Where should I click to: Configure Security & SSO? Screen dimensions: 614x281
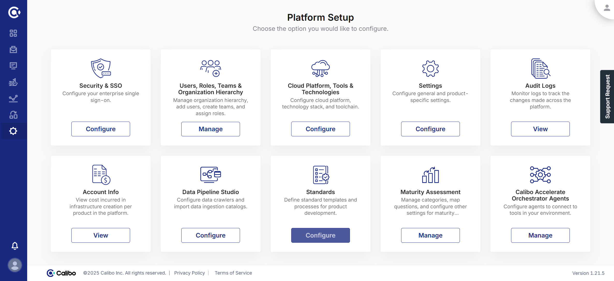coord(101,129)
